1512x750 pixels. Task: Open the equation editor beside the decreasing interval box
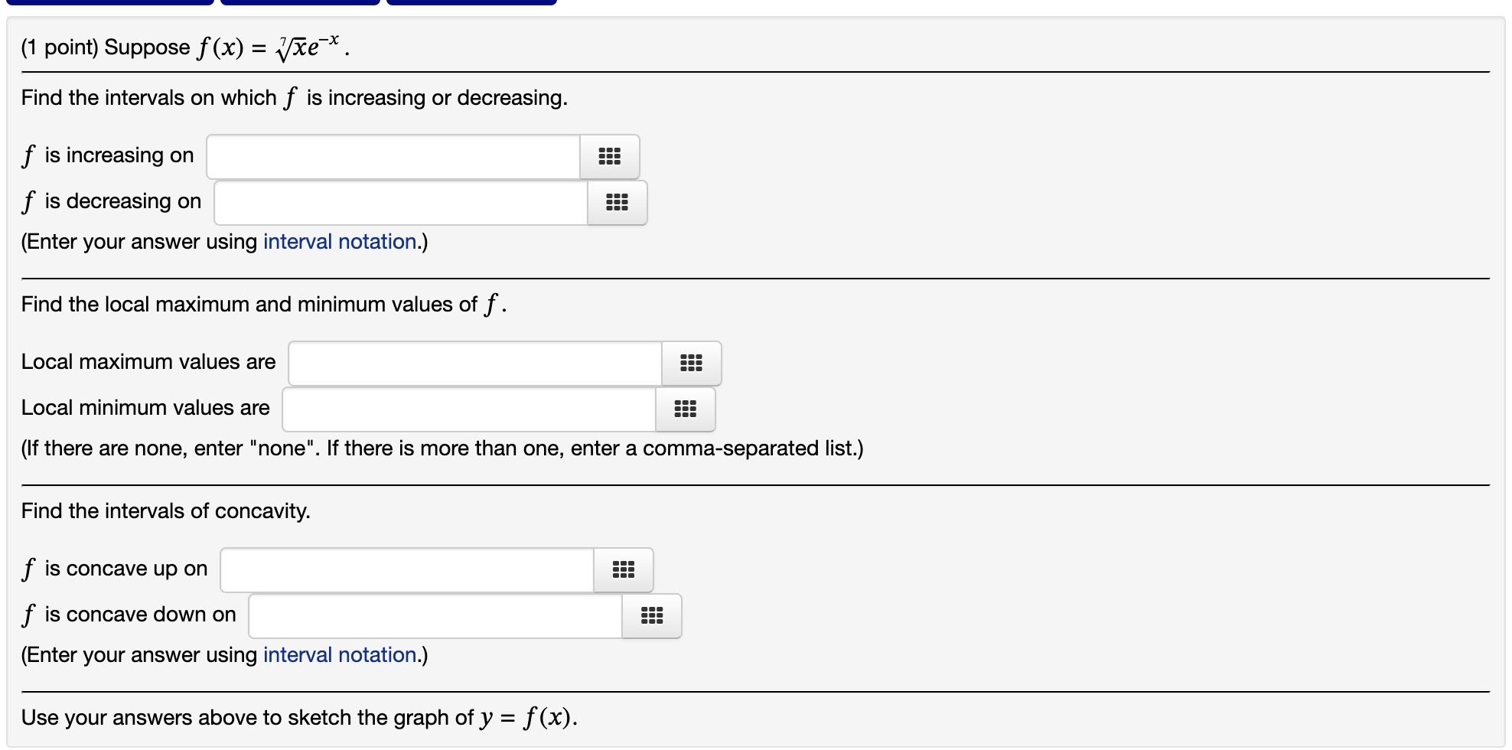(x=617, y=203)
